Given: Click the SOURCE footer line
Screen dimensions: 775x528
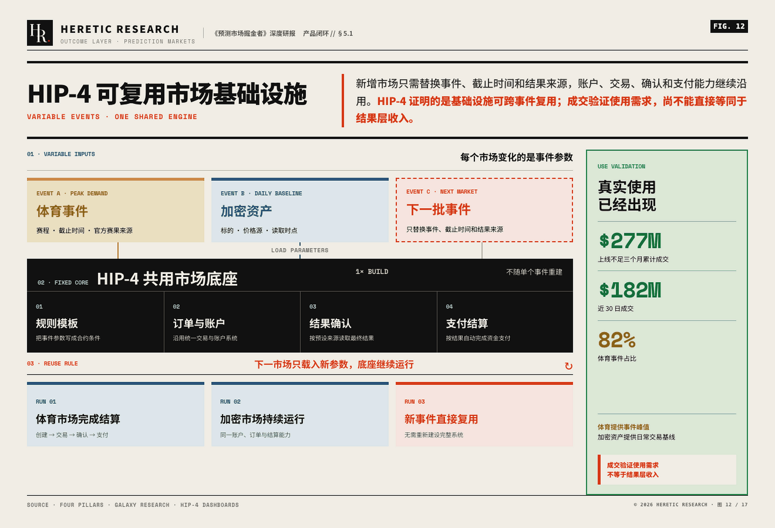Looking at the screenshot, I should tap(133, 505).
